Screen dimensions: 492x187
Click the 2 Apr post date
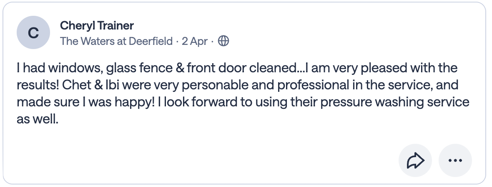(195, 41)
